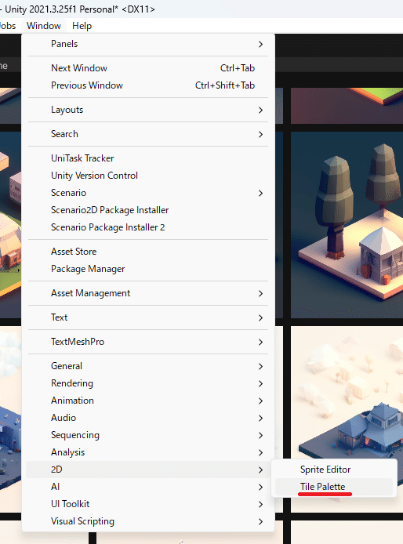Open Unity Version Control window

[148, 176]
